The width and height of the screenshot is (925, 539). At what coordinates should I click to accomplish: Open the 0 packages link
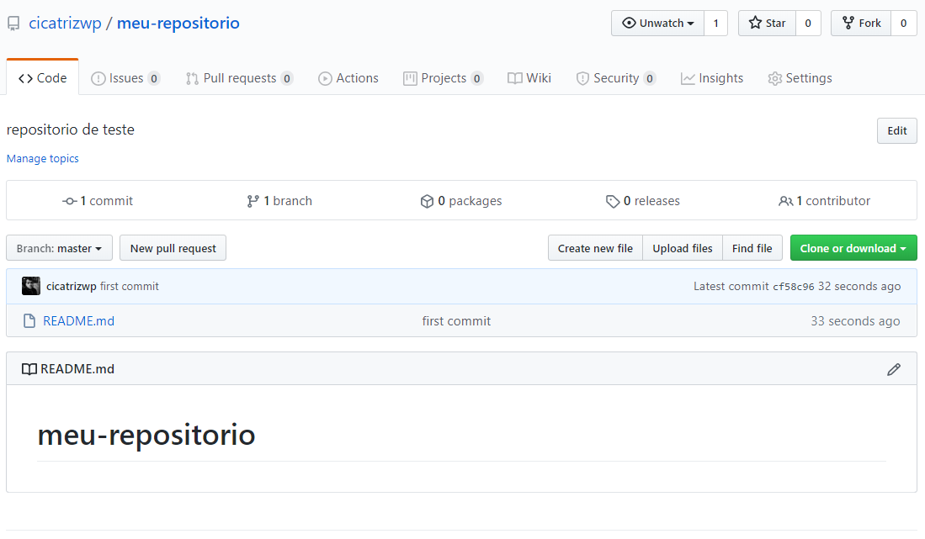click(460, 201)
